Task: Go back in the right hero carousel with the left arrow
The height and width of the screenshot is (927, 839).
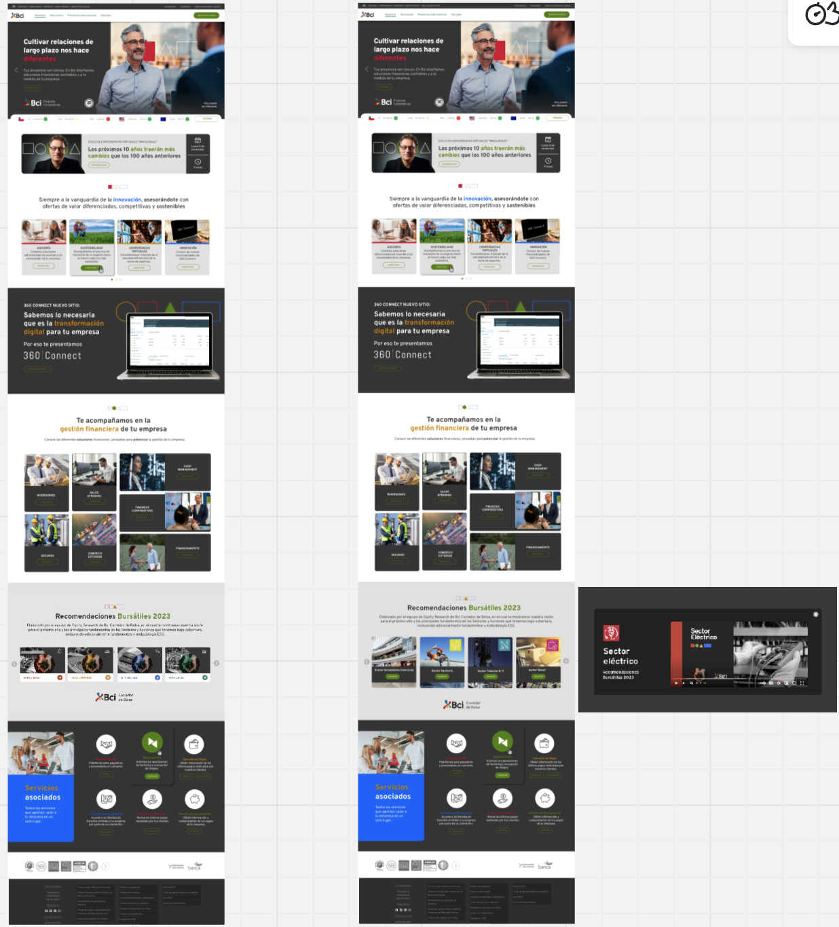Action: click(367, 69)
